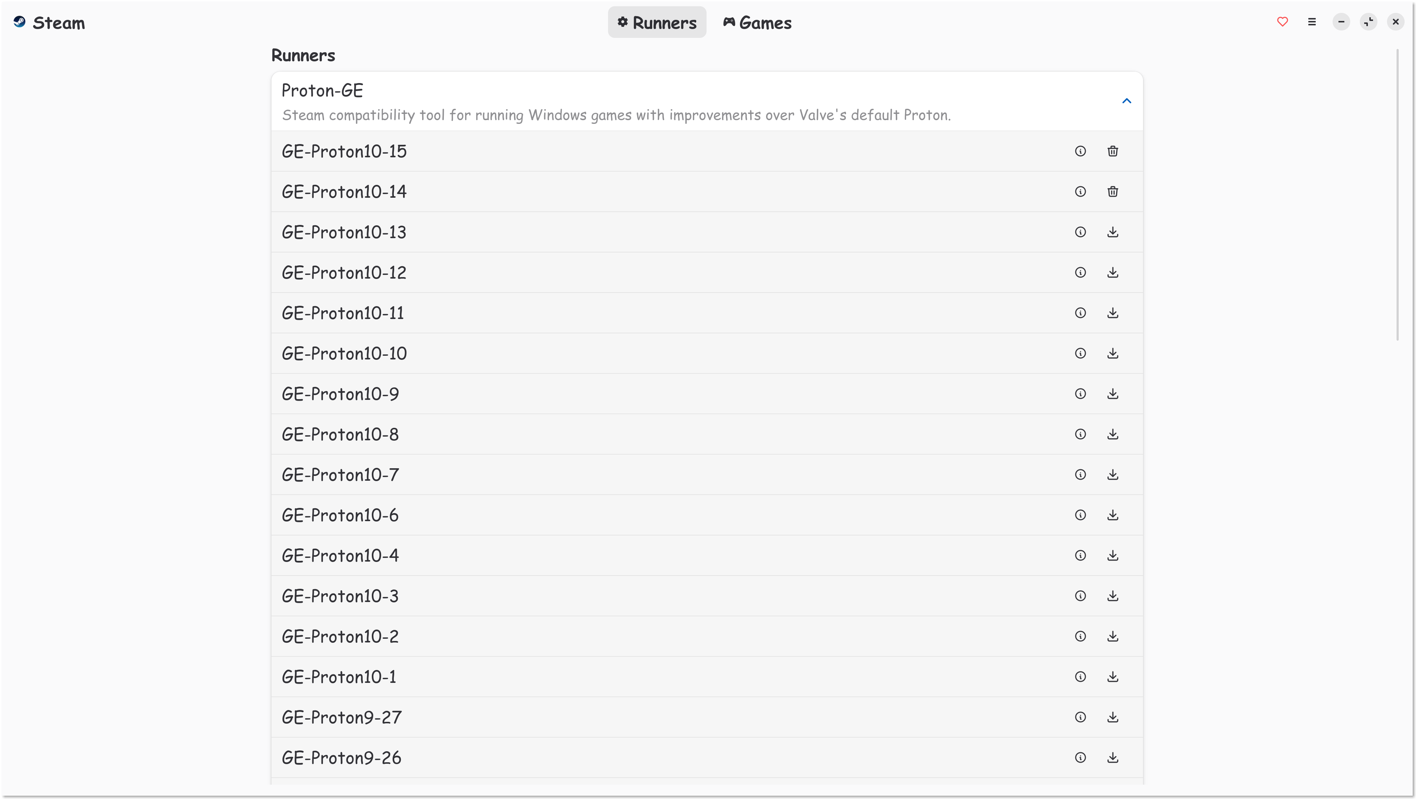
Task: Download GE-Proton10-6
Action: pos(1113,515)
